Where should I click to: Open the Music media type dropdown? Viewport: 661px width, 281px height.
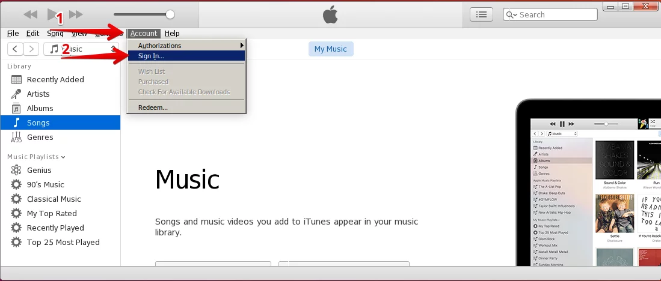(x=81, y=49)
